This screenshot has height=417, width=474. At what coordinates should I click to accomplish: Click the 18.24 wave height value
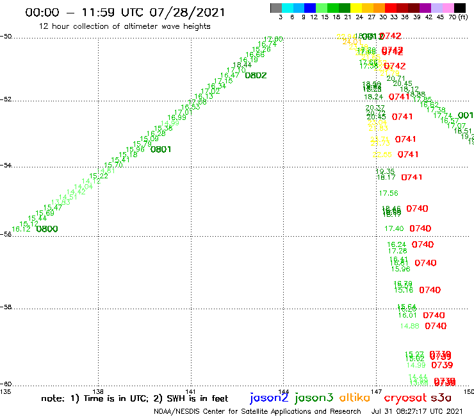point(373,97)
